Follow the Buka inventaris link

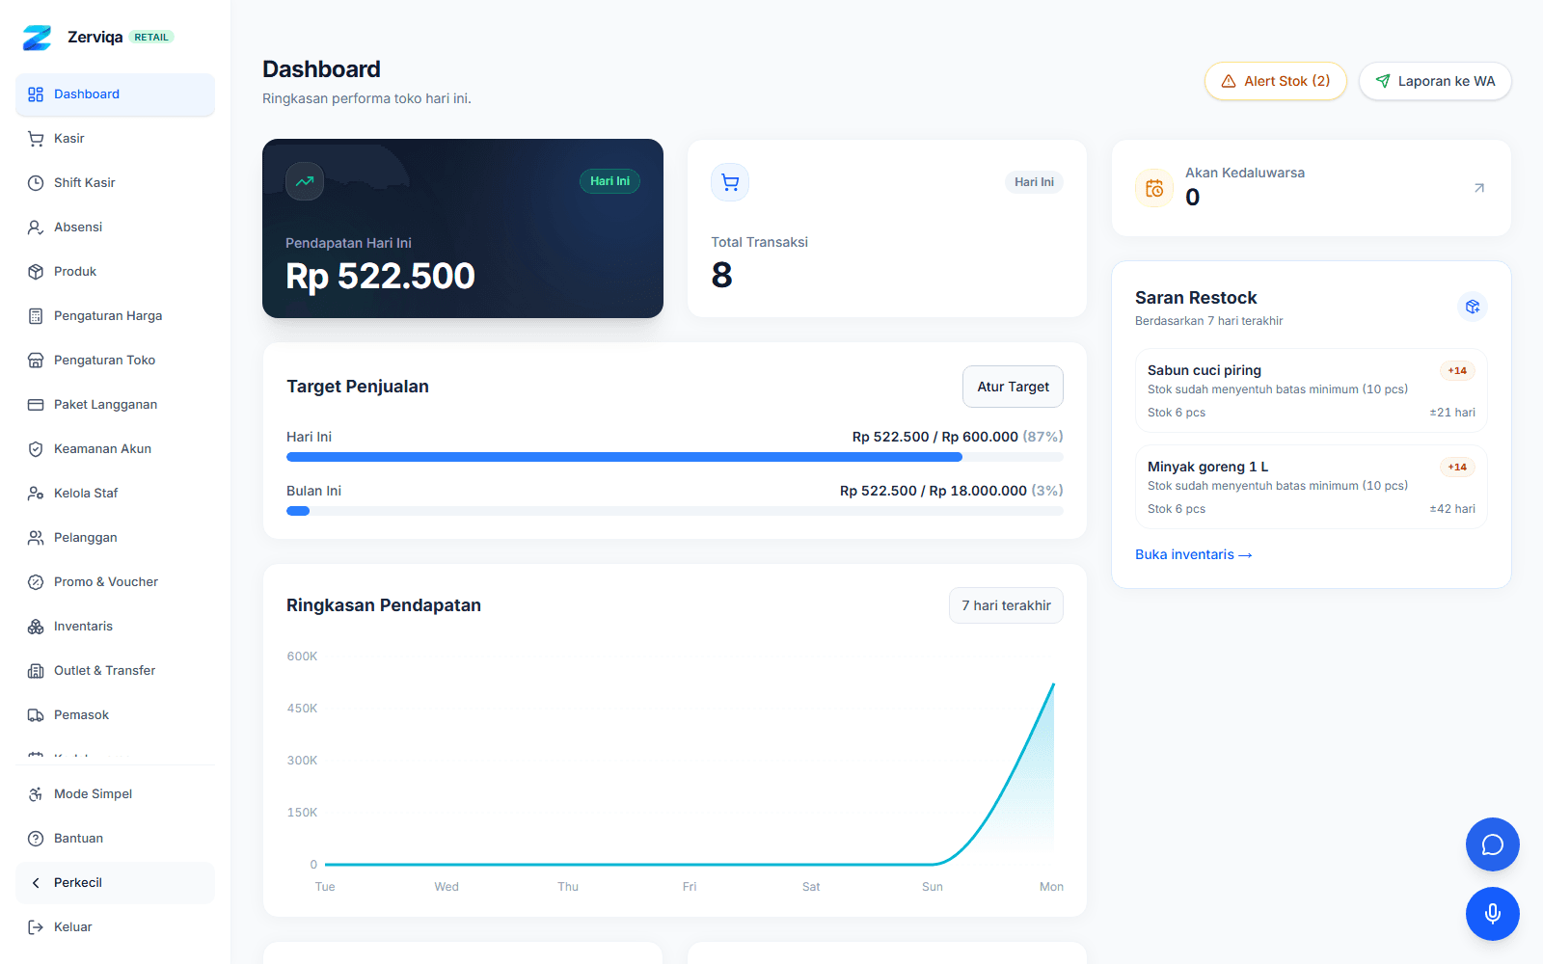tap(1193, 554)
